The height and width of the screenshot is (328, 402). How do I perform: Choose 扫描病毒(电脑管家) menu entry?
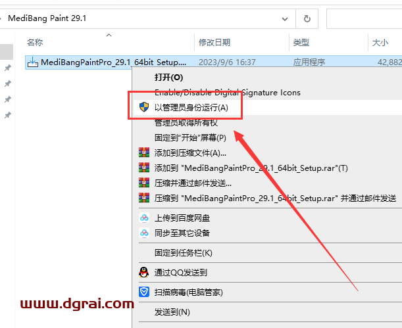tap(267, 292)
